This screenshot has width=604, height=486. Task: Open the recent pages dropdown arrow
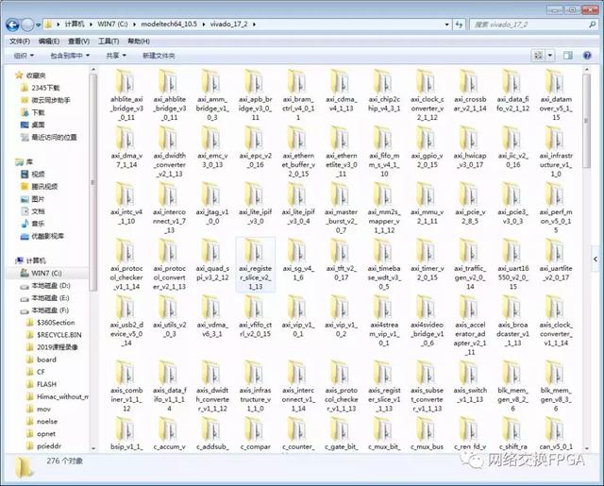[x=38, y=25]
